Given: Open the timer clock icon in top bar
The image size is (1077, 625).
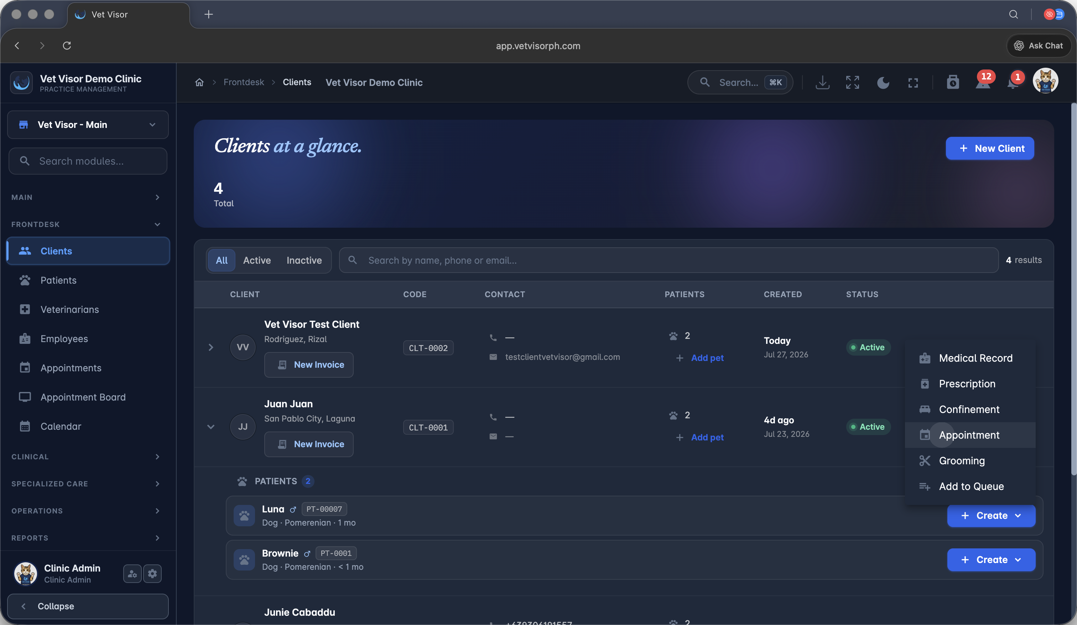Looking at the screenshot, I should point(953,82).
